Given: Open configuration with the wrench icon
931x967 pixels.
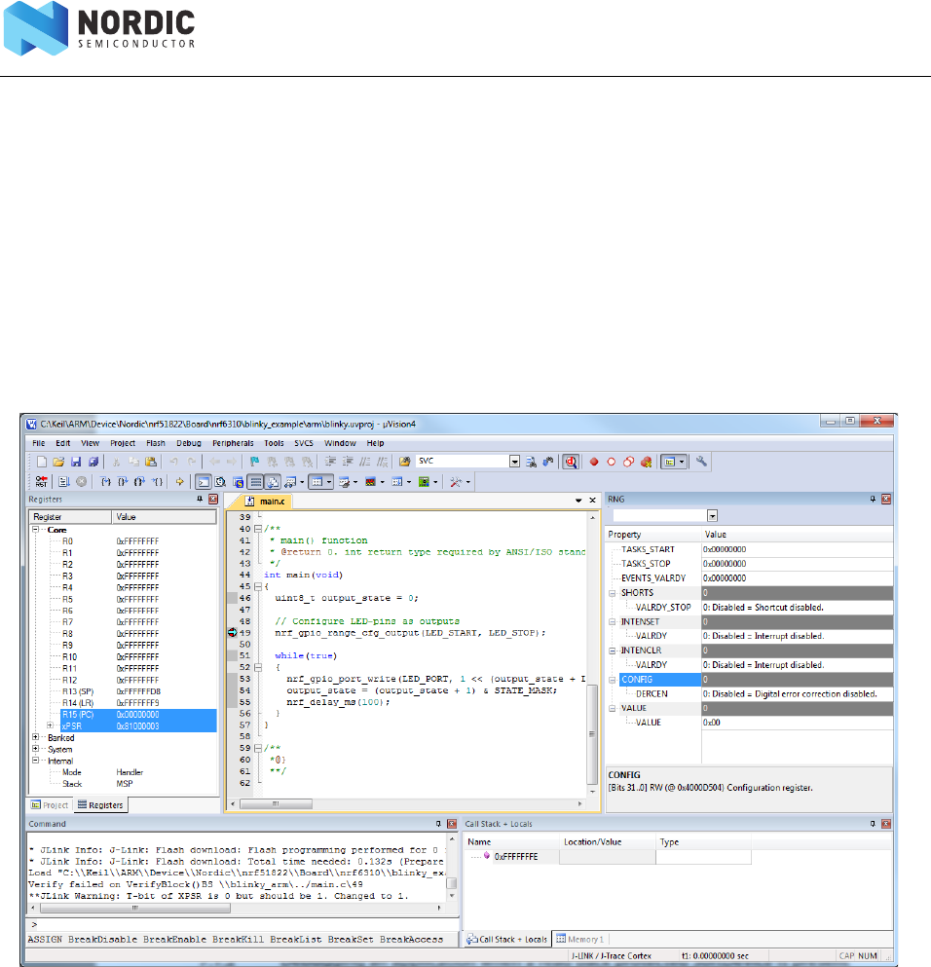Looking at the screenshot, I should [701, 462].
